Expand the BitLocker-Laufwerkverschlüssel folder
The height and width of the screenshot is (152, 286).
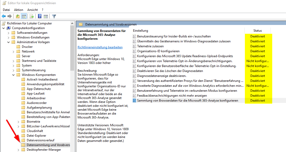(18, 126)
